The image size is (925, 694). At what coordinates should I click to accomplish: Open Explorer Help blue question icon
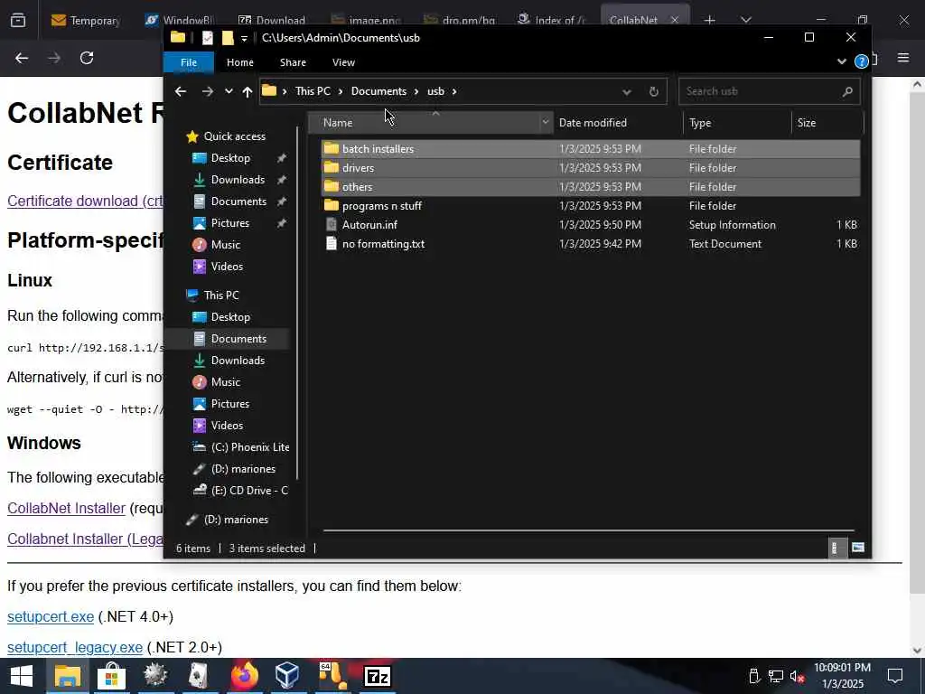pos(861,61)
